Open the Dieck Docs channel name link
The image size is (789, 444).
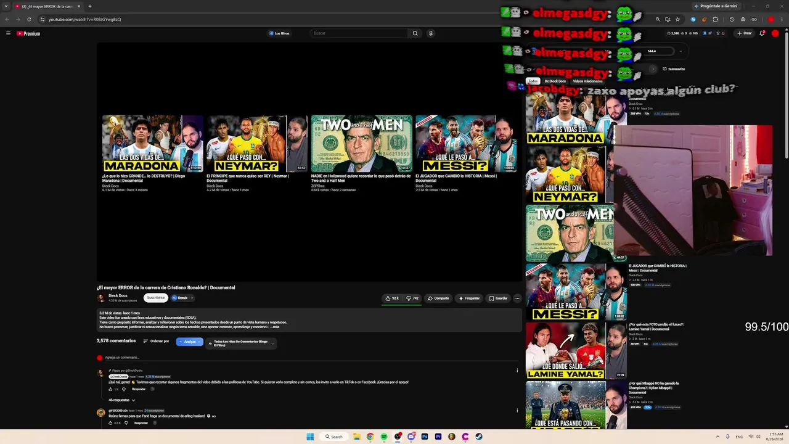point(118,296)
